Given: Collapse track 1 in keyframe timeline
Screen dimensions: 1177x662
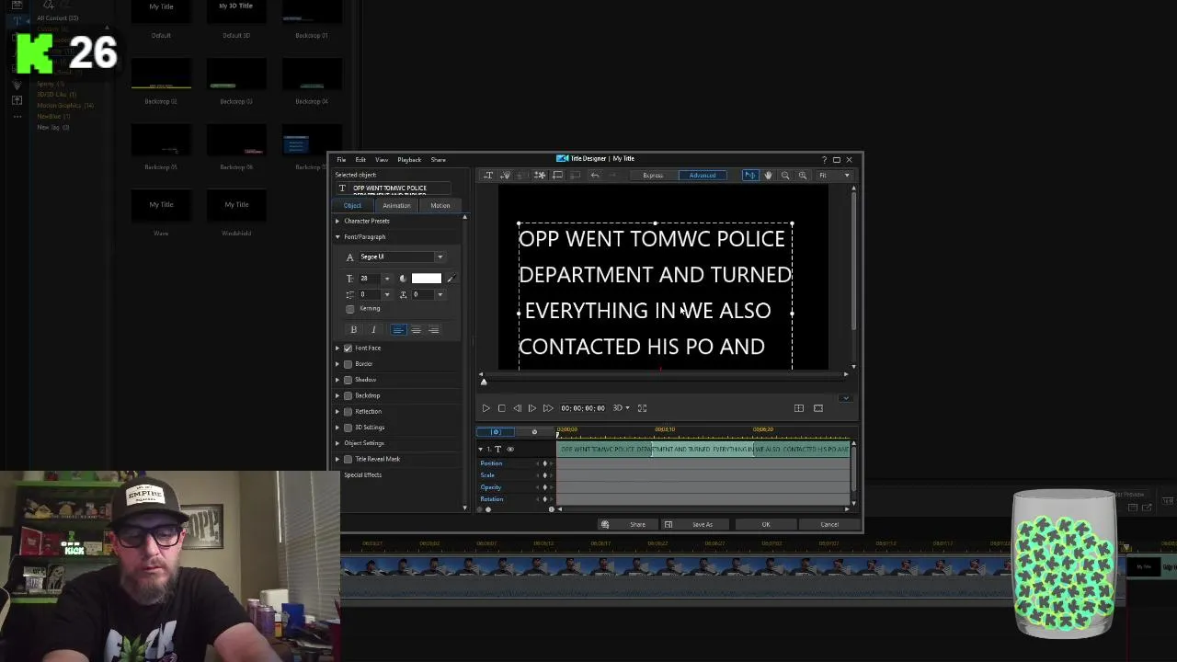Looking at the screenshot, I should [x=480, y=450].
